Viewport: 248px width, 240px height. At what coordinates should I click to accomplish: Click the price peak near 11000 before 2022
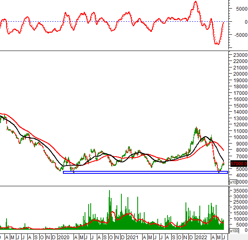coord(197,128)
